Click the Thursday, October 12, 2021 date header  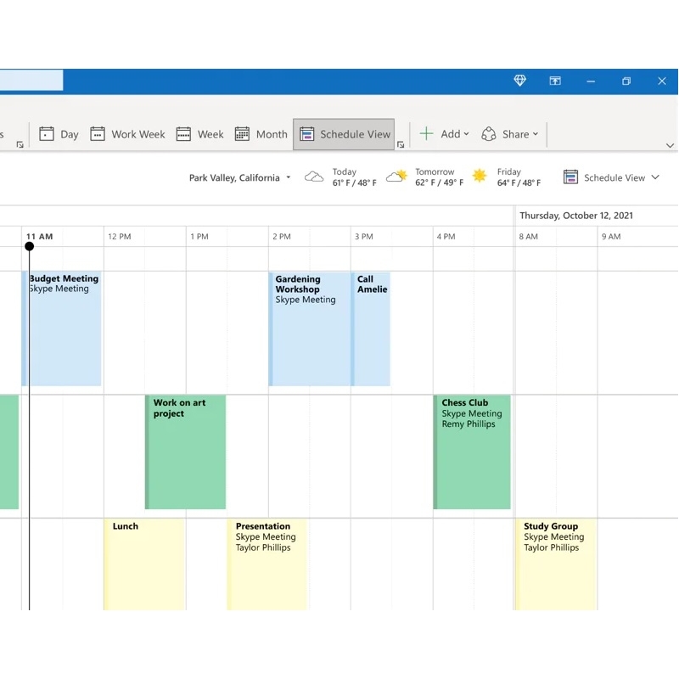coord(575,216)
